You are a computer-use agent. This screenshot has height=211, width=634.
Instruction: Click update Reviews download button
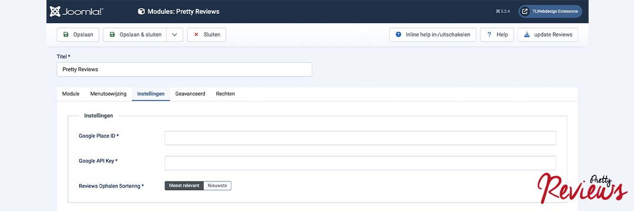coord(547,35)
